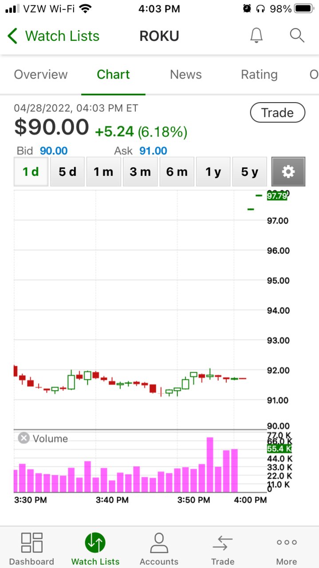Select the 5 d chart range
The height and width of the screenshot is (568, 319).
coord(67,171)
